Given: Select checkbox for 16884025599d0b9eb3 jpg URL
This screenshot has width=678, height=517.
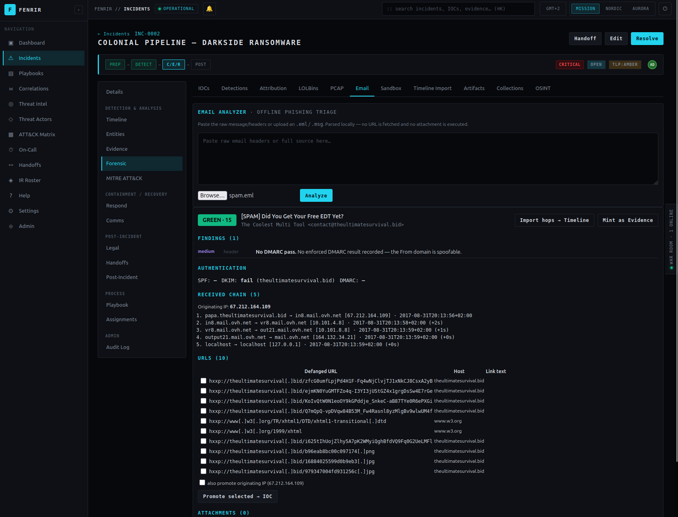Looking at the screenshot, I should pos(203,461).
